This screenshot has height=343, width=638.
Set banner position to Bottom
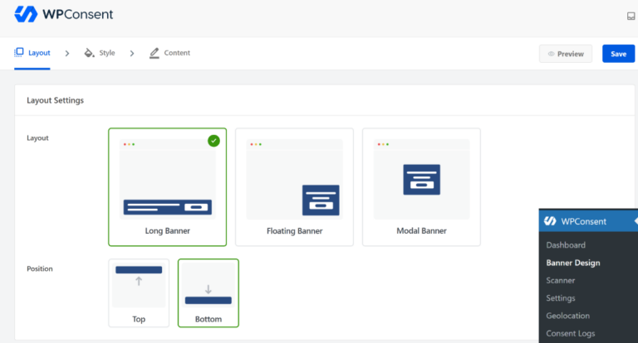coord(209,293)
